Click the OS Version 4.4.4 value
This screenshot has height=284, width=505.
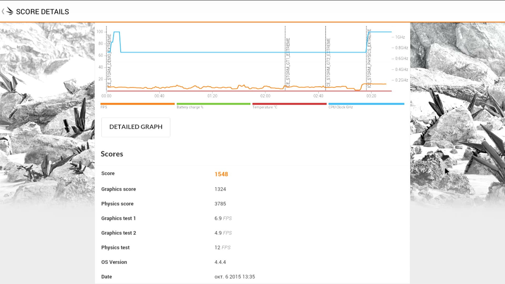coord(220,262)
